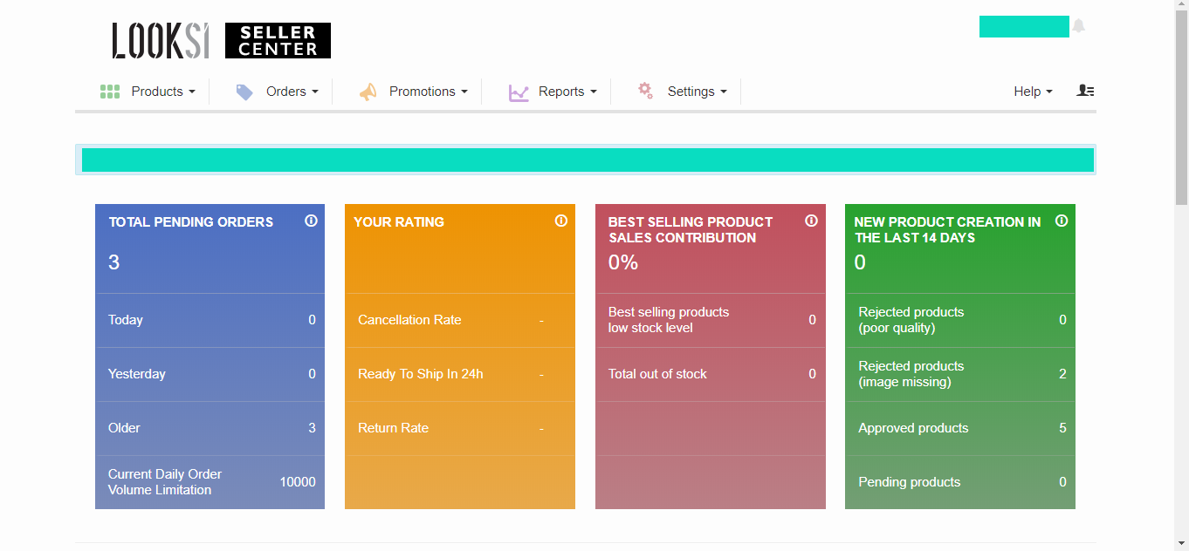Show info for New Product Creation card
The height and width of the screenshot is (551, 1189).
(1062, 221)
